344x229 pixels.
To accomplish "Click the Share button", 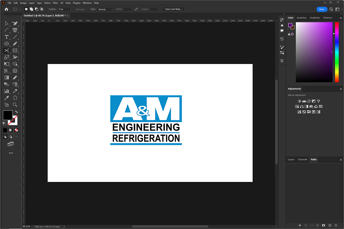I will point(322,9).
